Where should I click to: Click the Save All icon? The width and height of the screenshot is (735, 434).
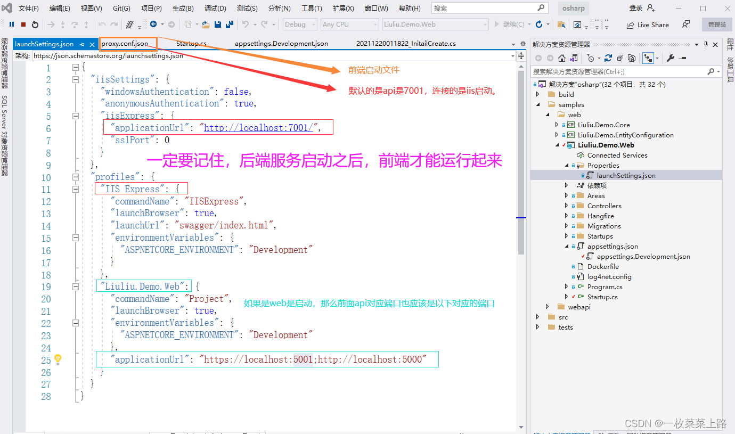click(230, 24)
